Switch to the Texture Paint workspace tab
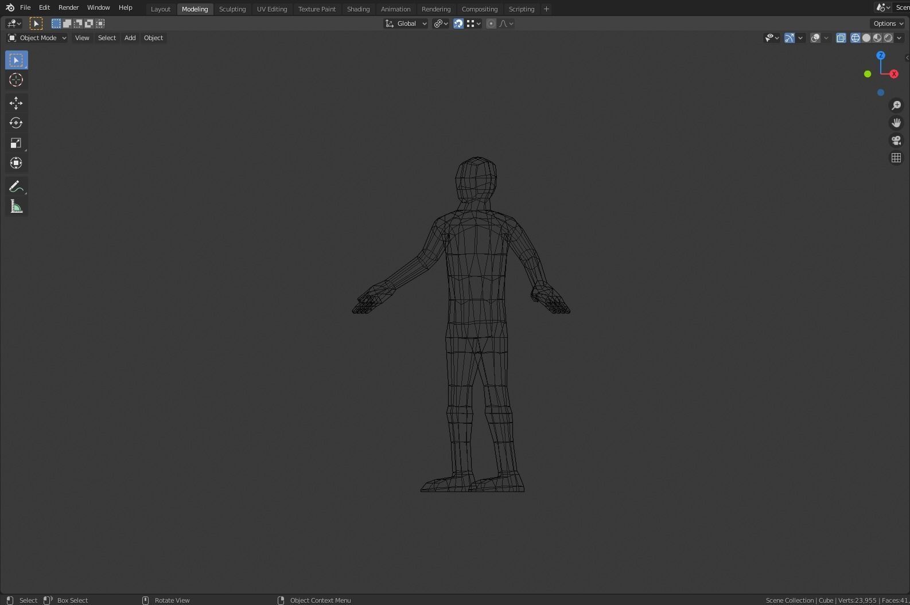This screenshot has width=910, height=605. tap(317, 9)
